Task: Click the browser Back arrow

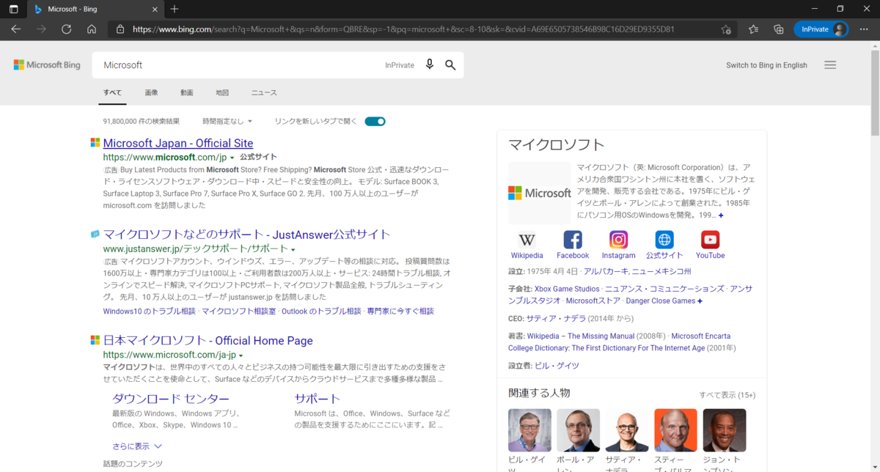Action: [x=16, y=29]
